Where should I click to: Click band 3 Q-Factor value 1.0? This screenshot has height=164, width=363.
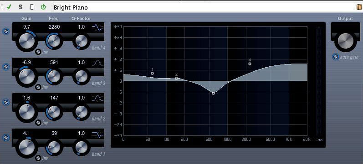tap(81, 62)
